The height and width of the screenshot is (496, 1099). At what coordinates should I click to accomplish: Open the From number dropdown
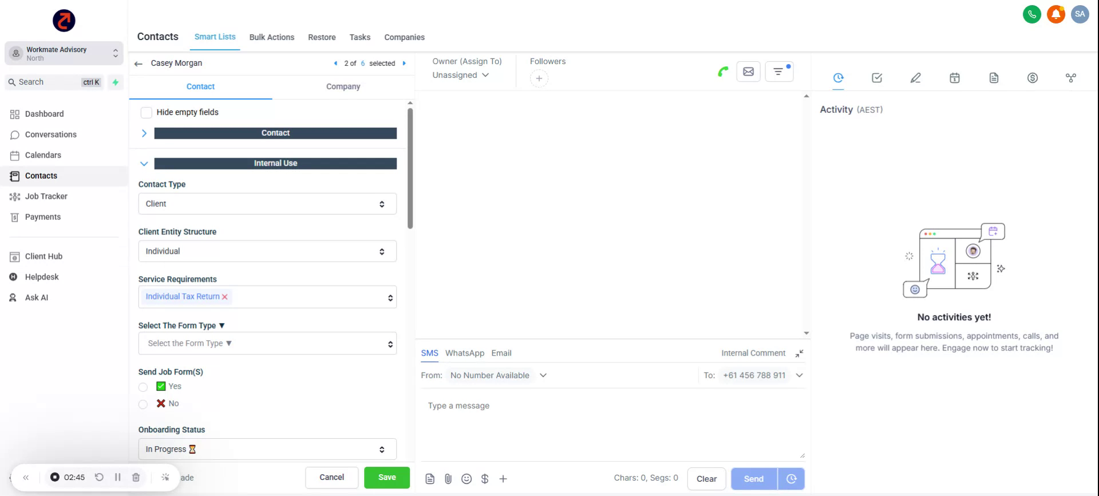coord(498,376)
